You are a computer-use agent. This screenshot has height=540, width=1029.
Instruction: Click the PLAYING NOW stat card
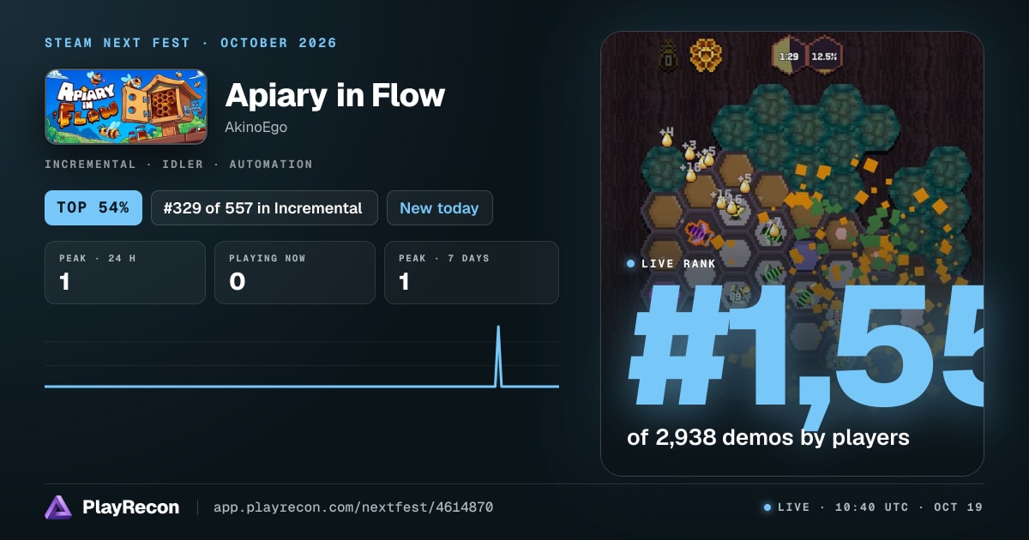(x=295, y=273)
